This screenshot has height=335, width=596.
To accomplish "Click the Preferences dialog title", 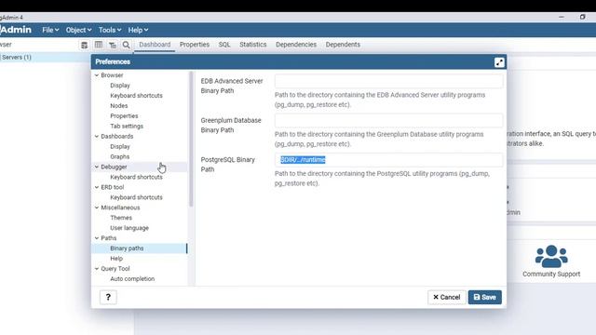I will click(x=113, y=62).
